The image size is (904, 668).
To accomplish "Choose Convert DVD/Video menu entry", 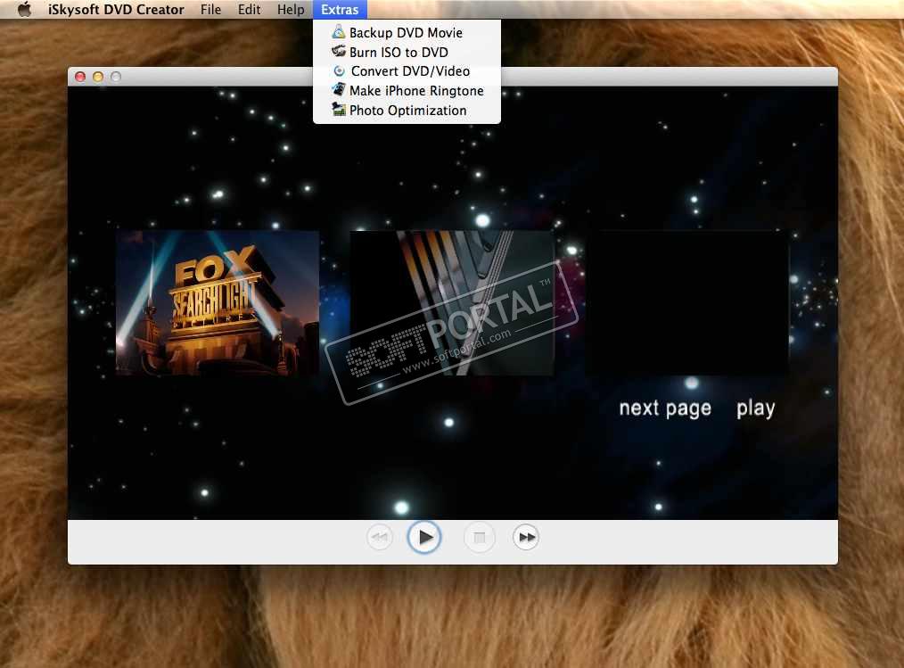I will pyautogui.click(x=407, y=71).
